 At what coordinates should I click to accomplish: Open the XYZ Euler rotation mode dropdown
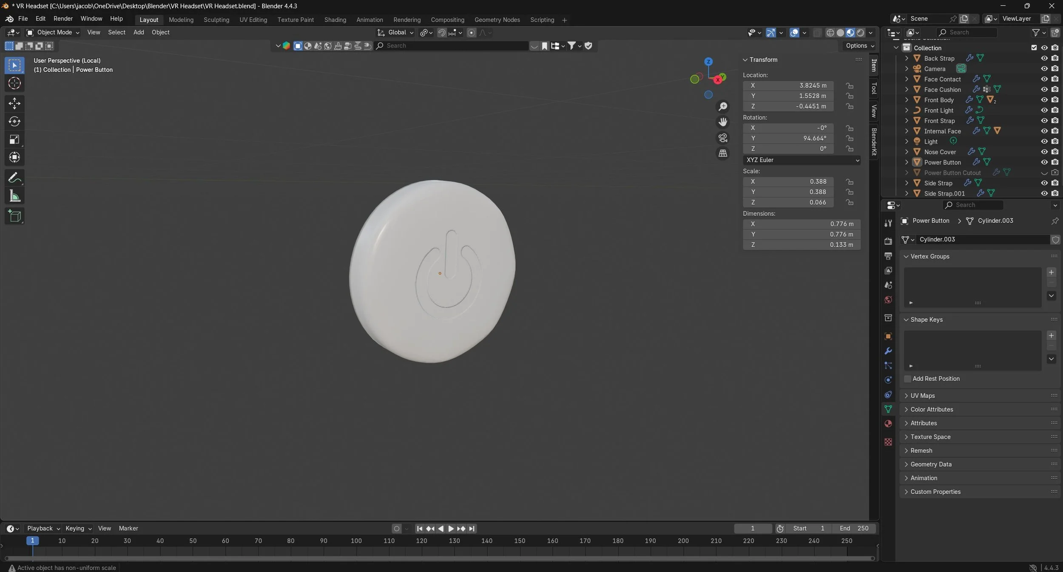click(802, 160)
